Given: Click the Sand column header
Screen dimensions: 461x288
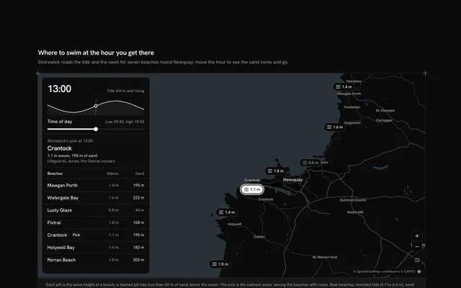Looking at the screenshot, I should point(140,174).
